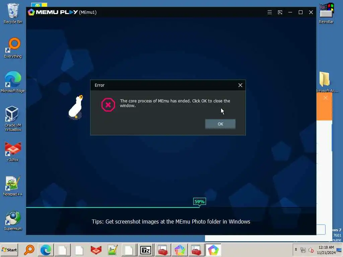Minimize the MEmu Play window

(x=290, y=12)
